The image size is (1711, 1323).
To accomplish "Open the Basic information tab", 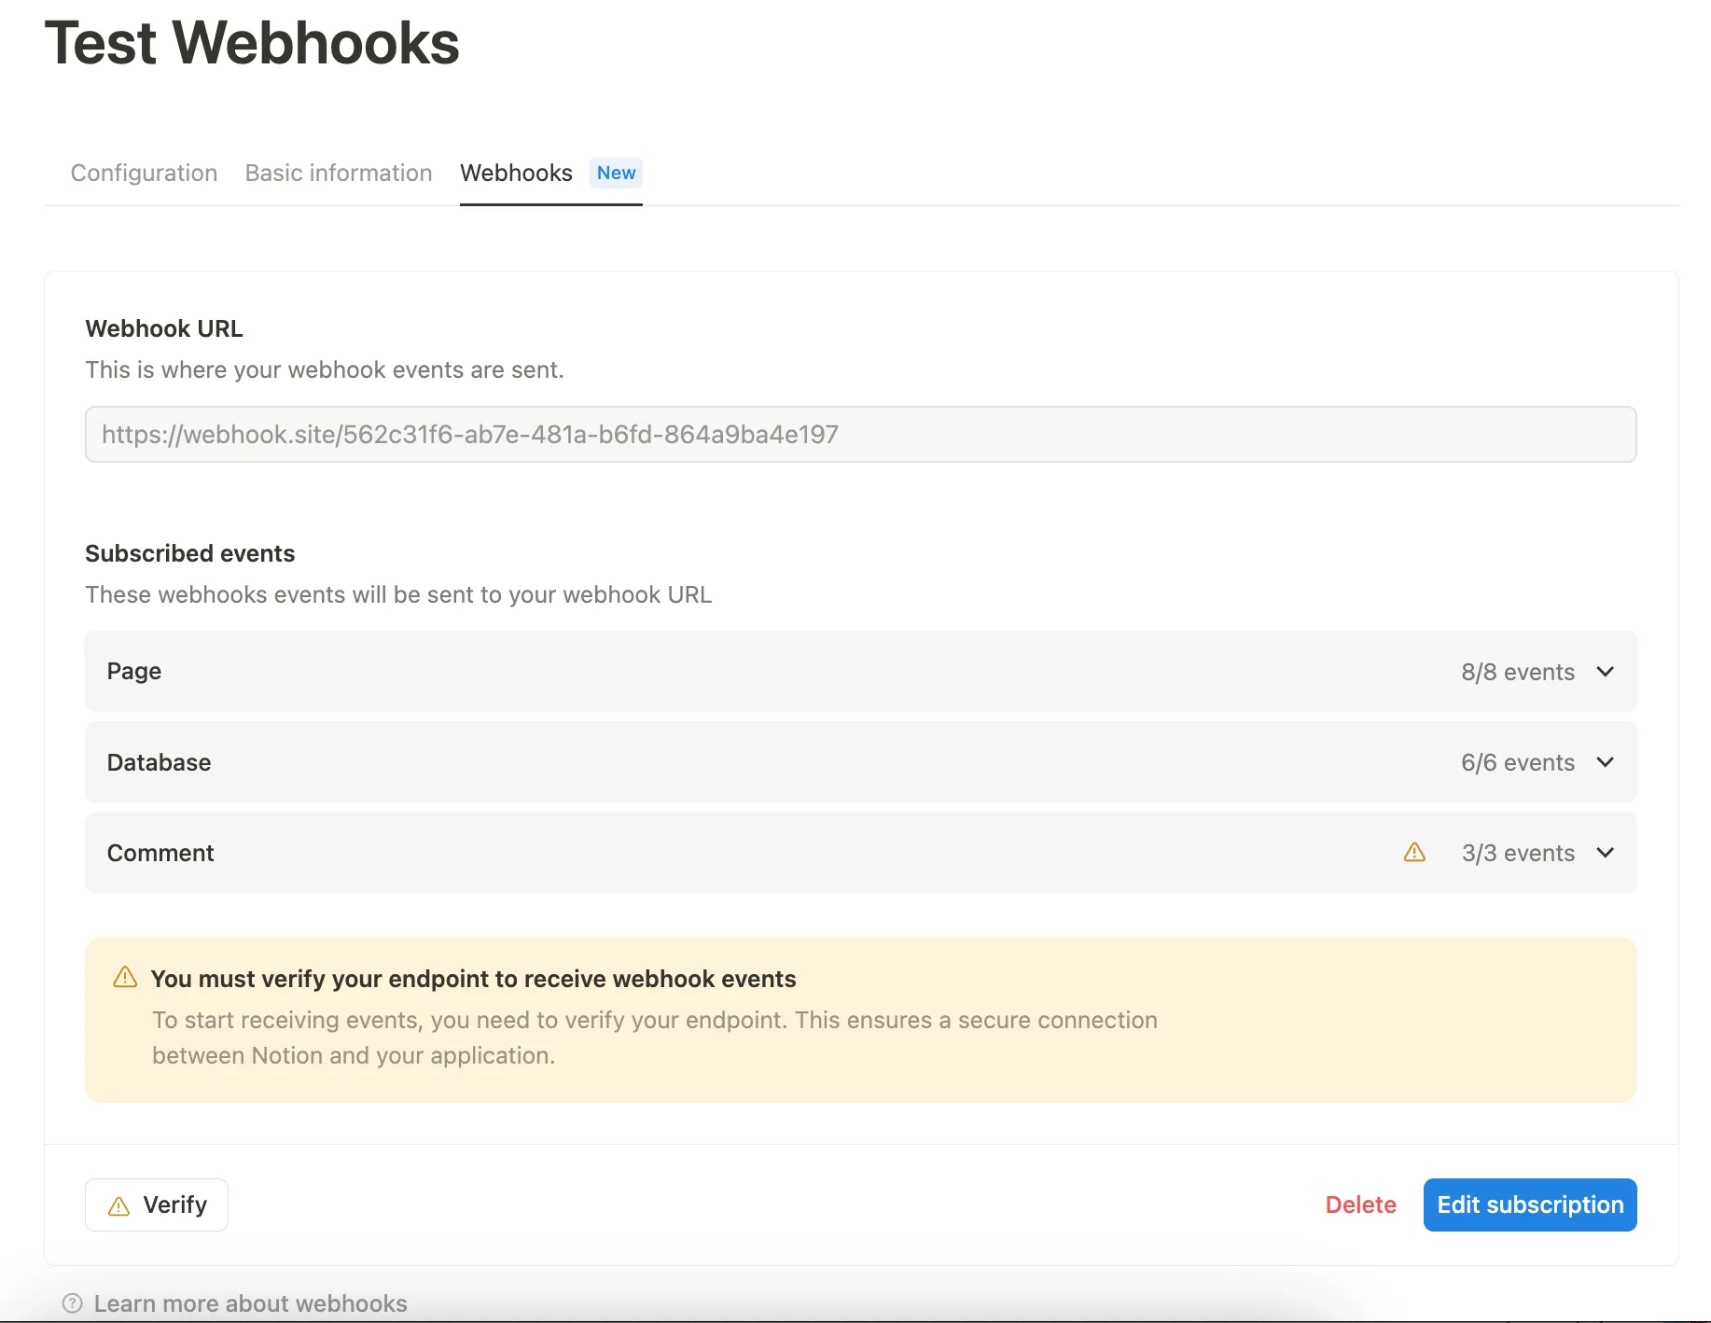I will [339, 173].
